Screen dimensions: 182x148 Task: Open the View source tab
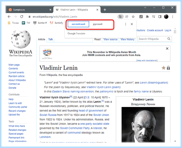coord(110,39)
